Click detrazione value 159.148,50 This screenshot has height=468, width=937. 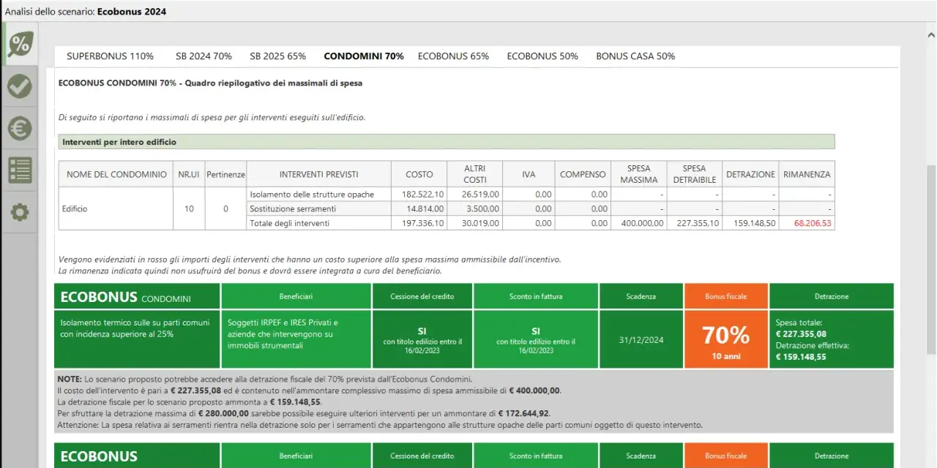754,223
